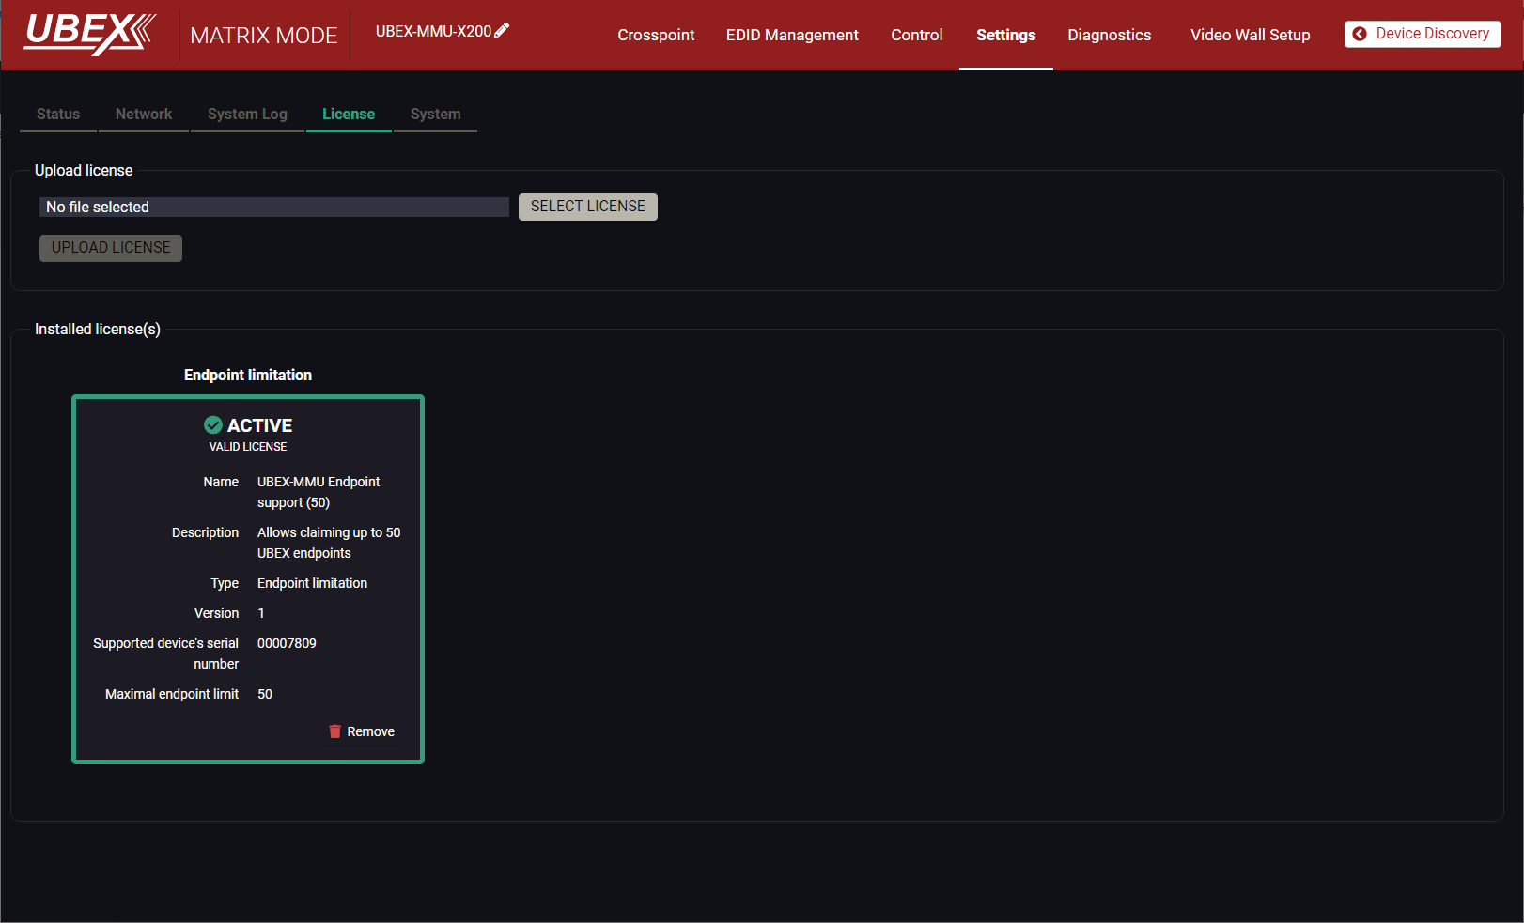Open the Crosspoint menu
Image resolution: width=1524 pixels, height=923 pixels.
656,35
